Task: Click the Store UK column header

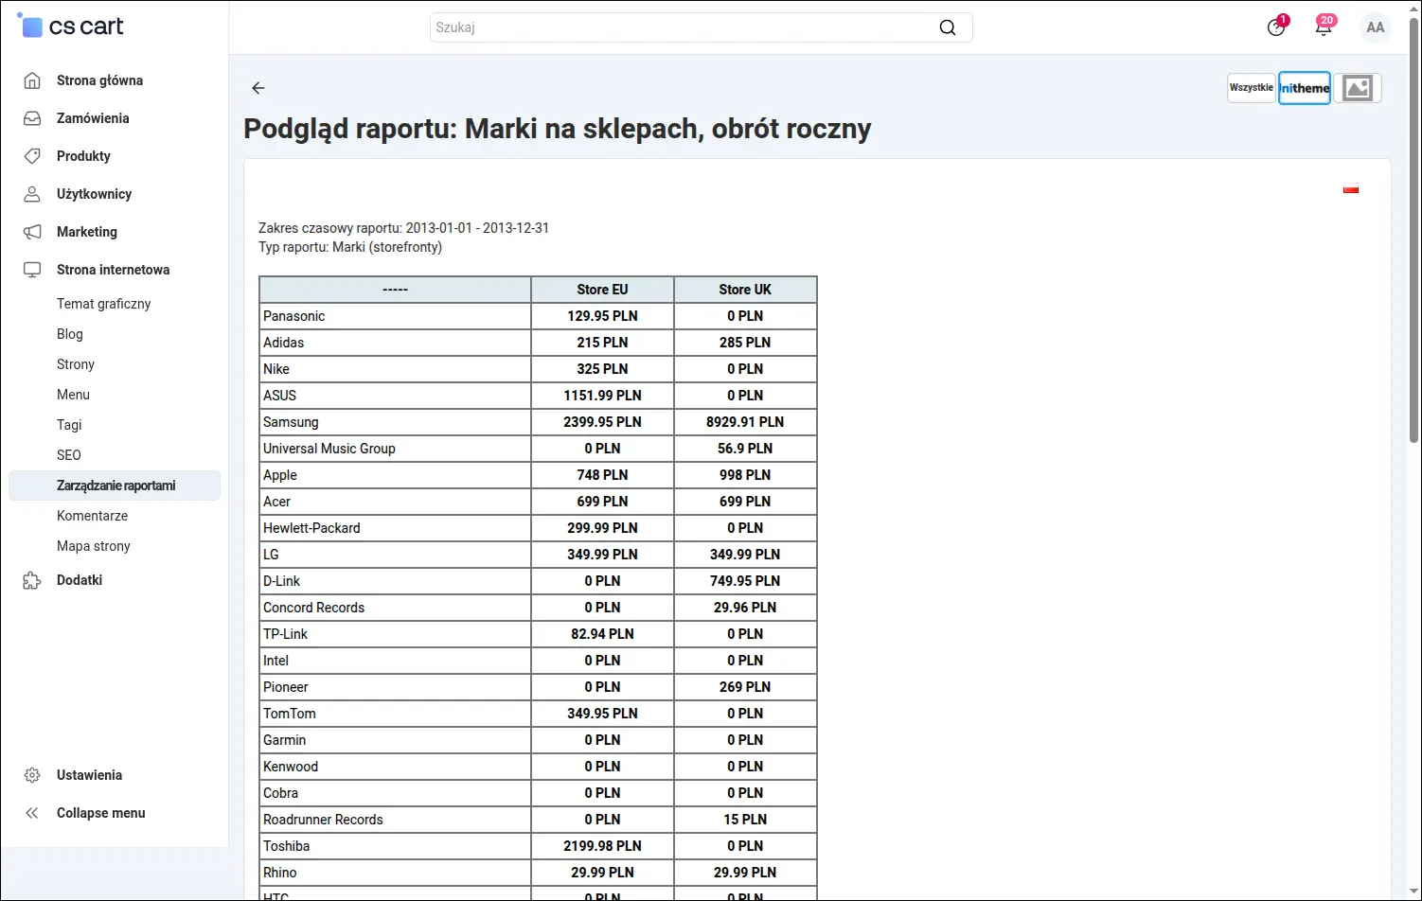Action: coord(745,290)
